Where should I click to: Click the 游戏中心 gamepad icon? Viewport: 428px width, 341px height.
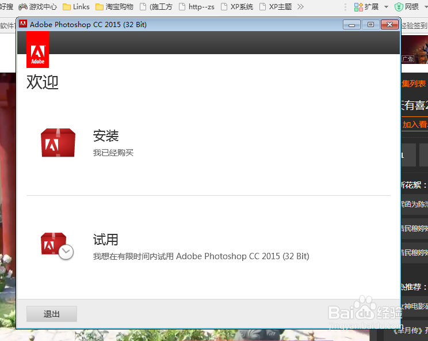[x=23, y=7]
